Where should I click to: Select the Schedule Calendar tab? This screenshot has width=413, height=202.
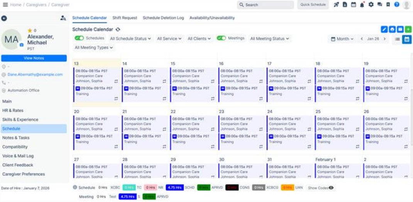coord(90,18)
